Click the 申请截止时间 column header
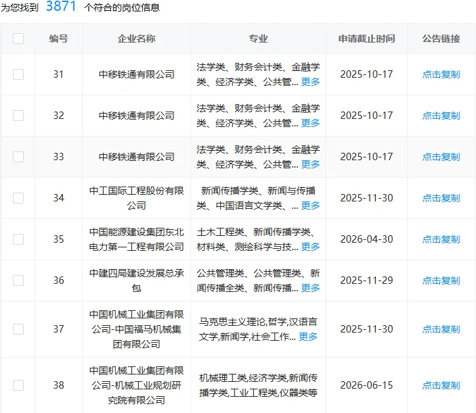 [367, 39]
